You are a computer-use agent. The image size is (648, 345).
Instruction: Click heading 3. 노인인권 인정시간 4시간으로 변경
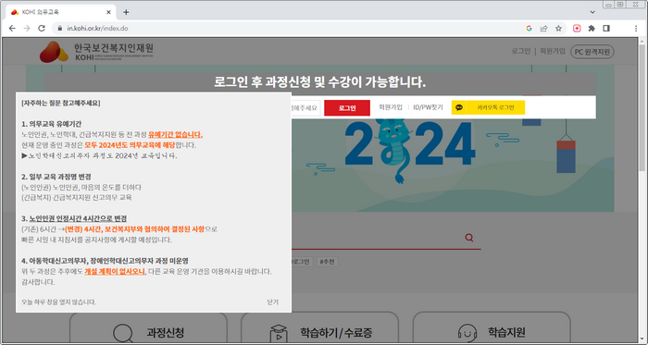click(73, 218)
